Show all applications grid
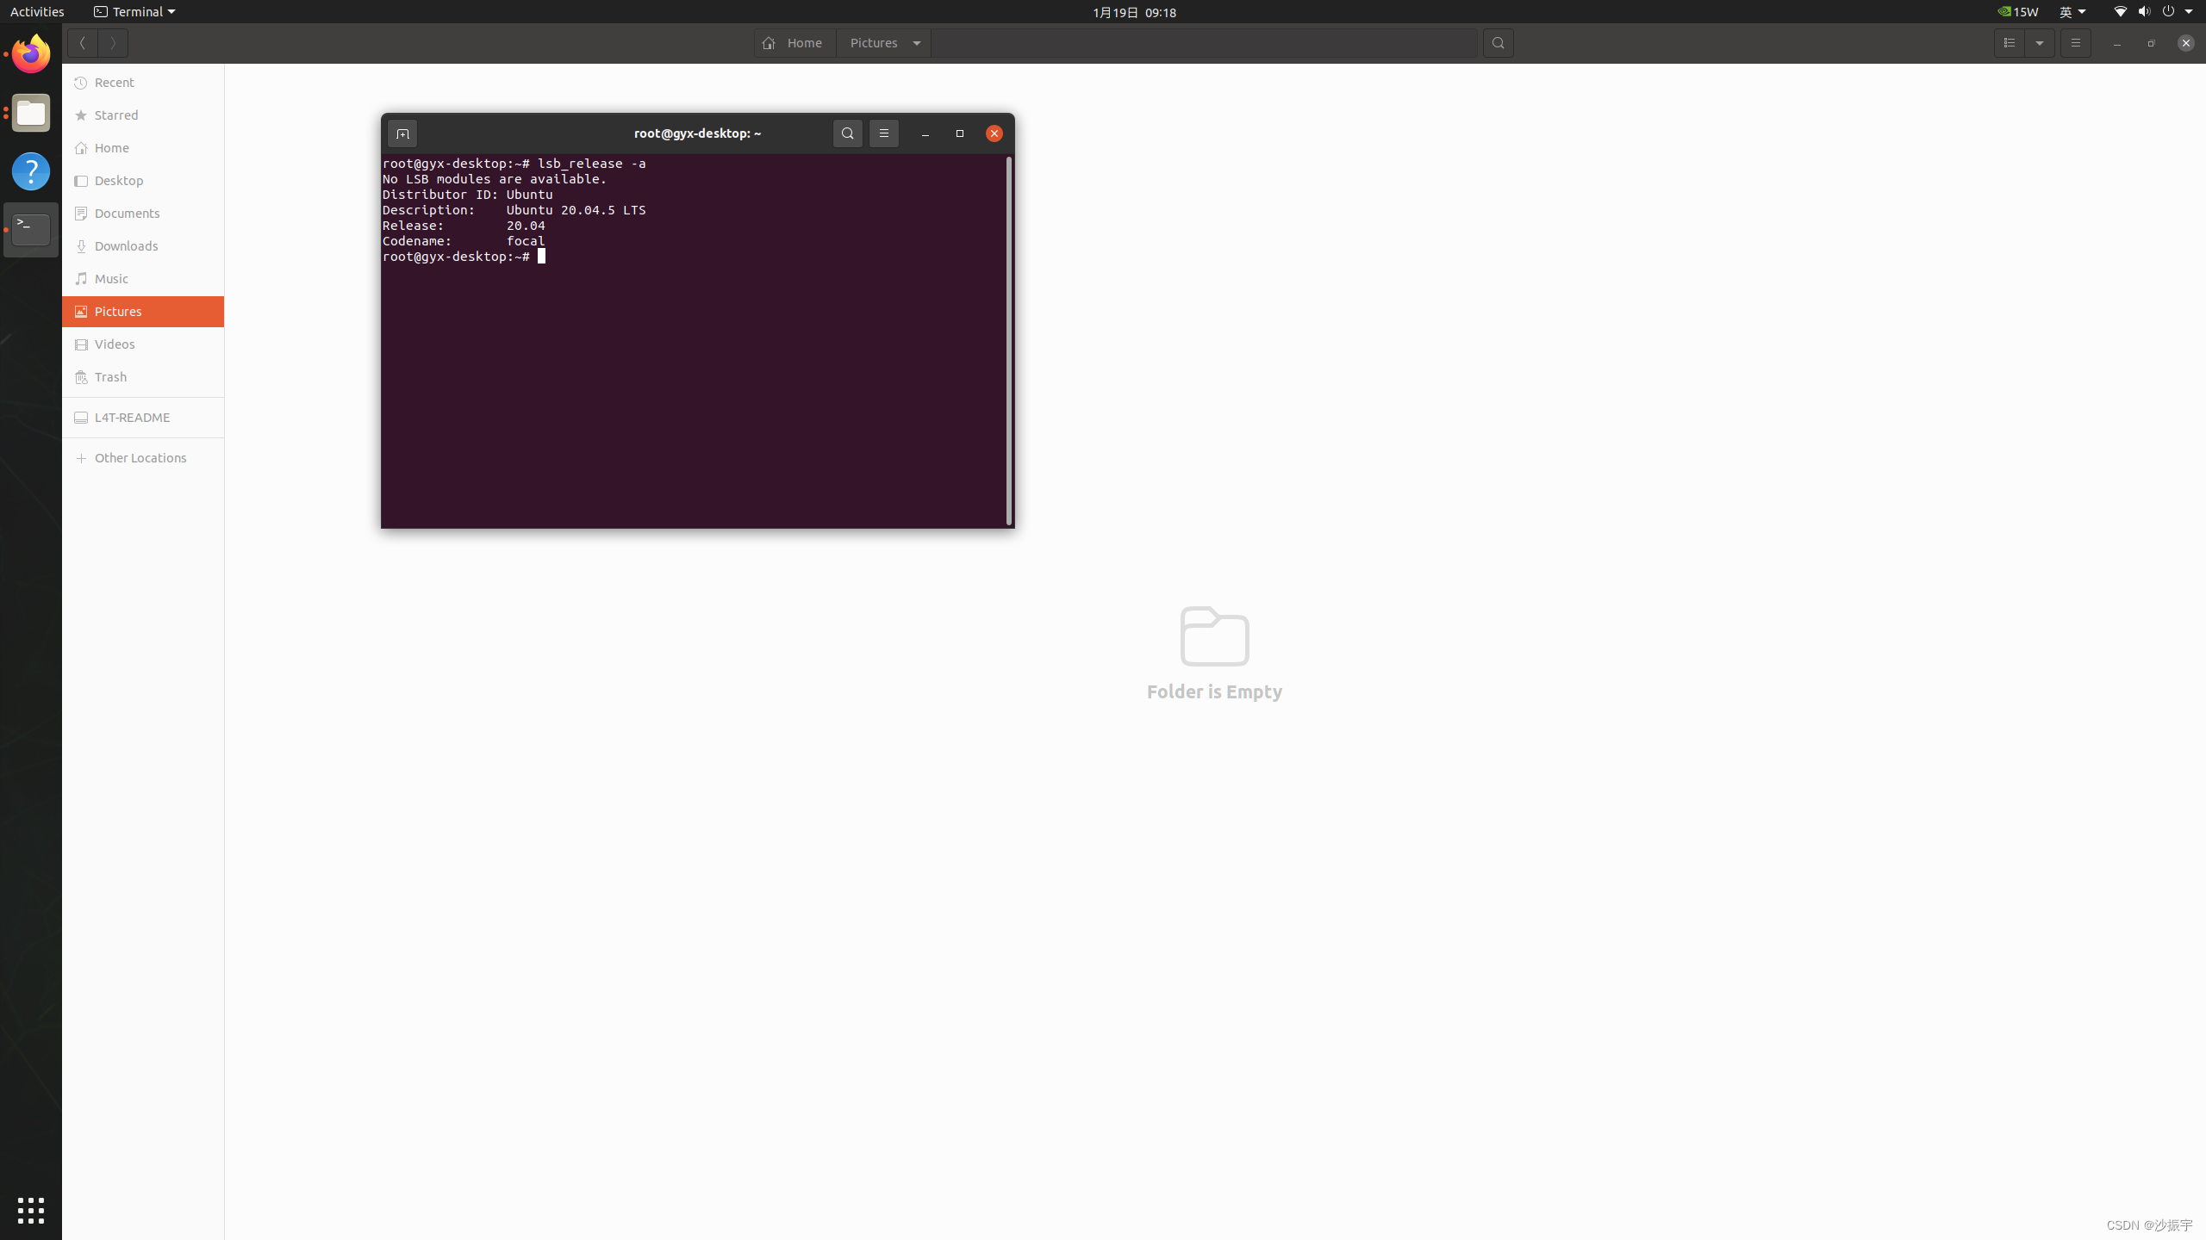 [x=31, y=1210]
